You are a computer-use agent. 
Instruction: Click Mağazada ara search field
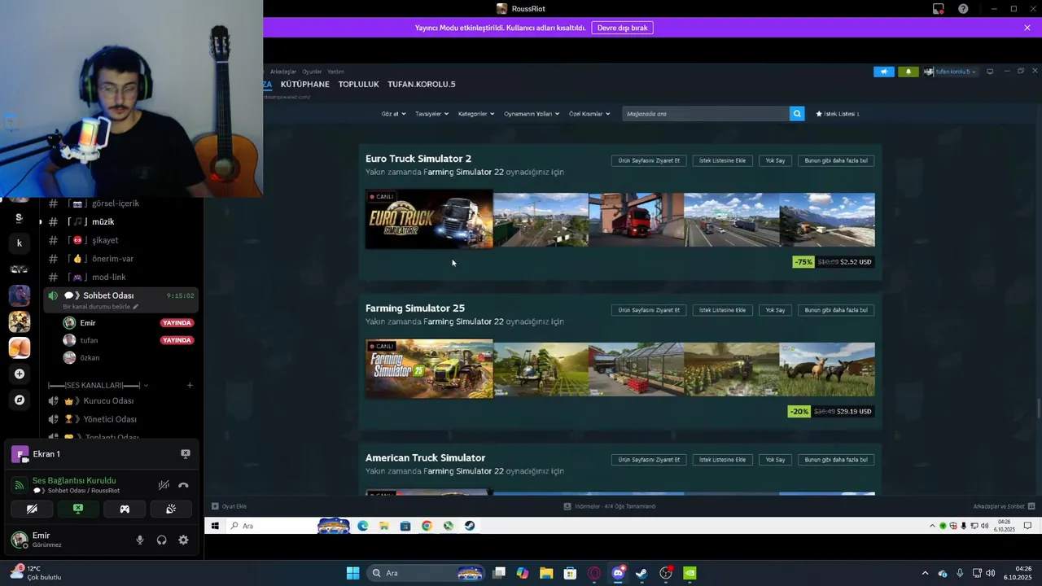coord(706,114)
